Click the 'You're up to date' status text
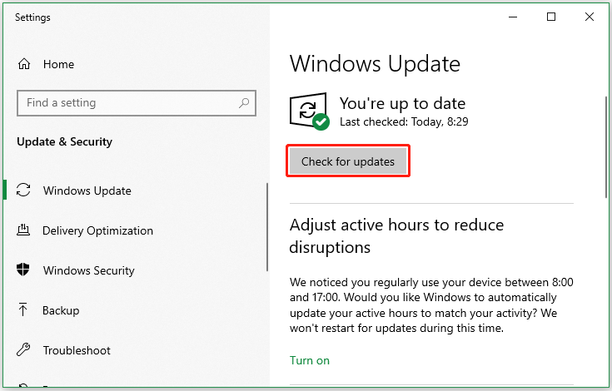The height and width of the screenshot is (391, 612). point(402,104)
